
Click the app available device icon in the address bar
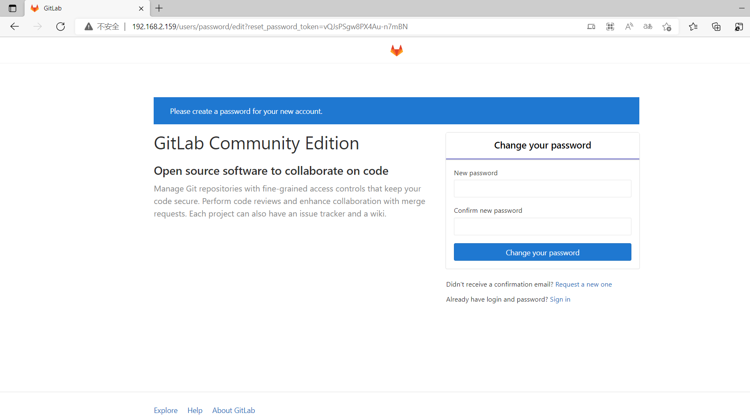(591, 27)
